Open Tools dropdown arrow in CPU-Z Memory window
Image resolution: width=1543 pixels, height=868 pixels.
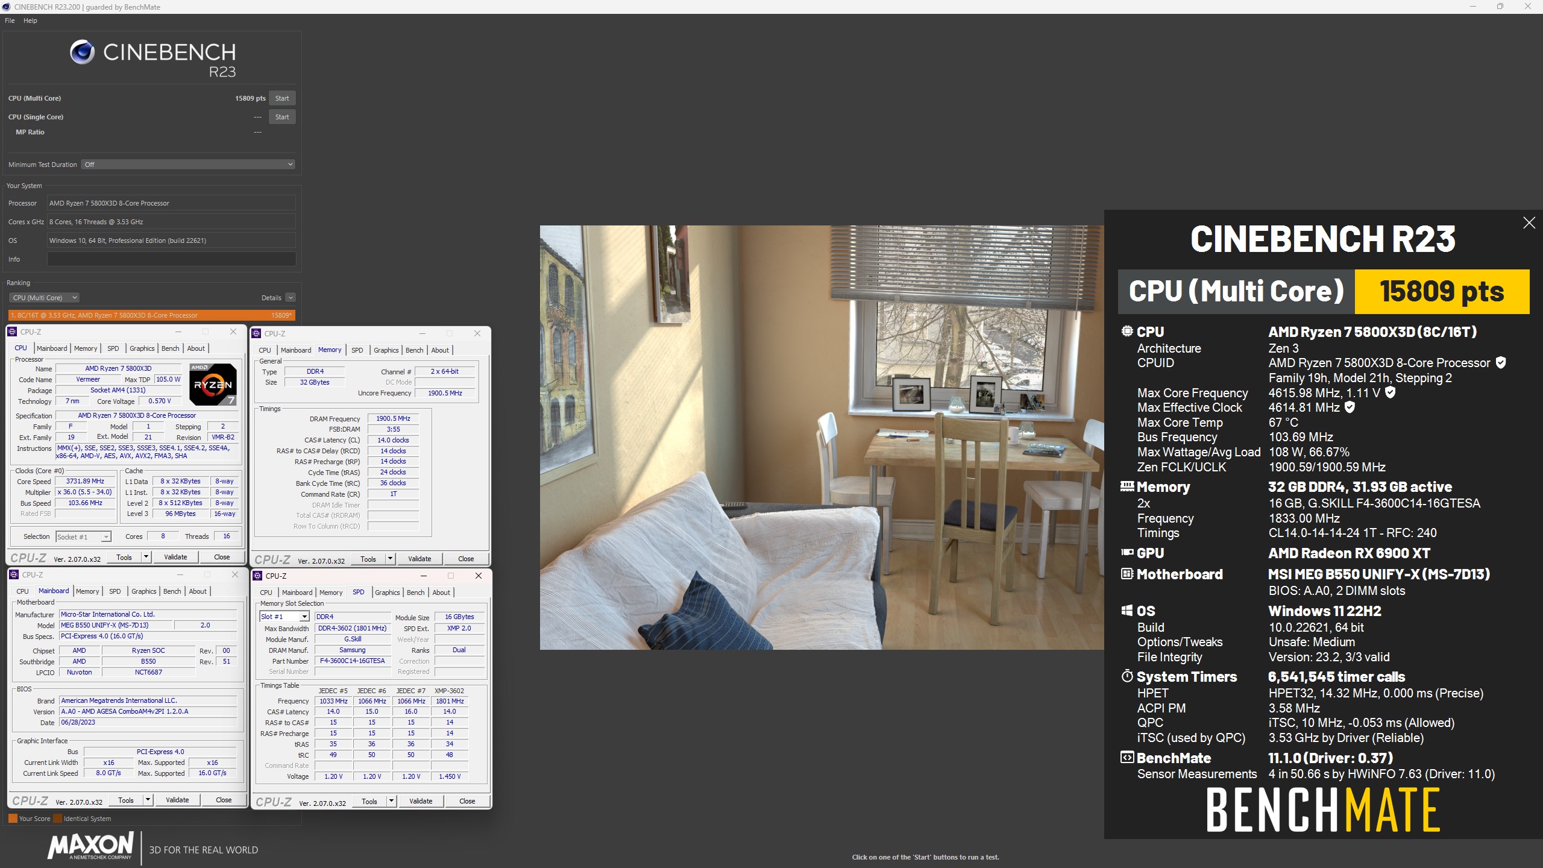point(390,559)
